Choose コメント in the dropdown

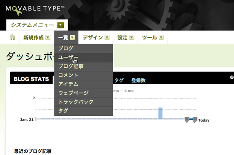[83, 75]
